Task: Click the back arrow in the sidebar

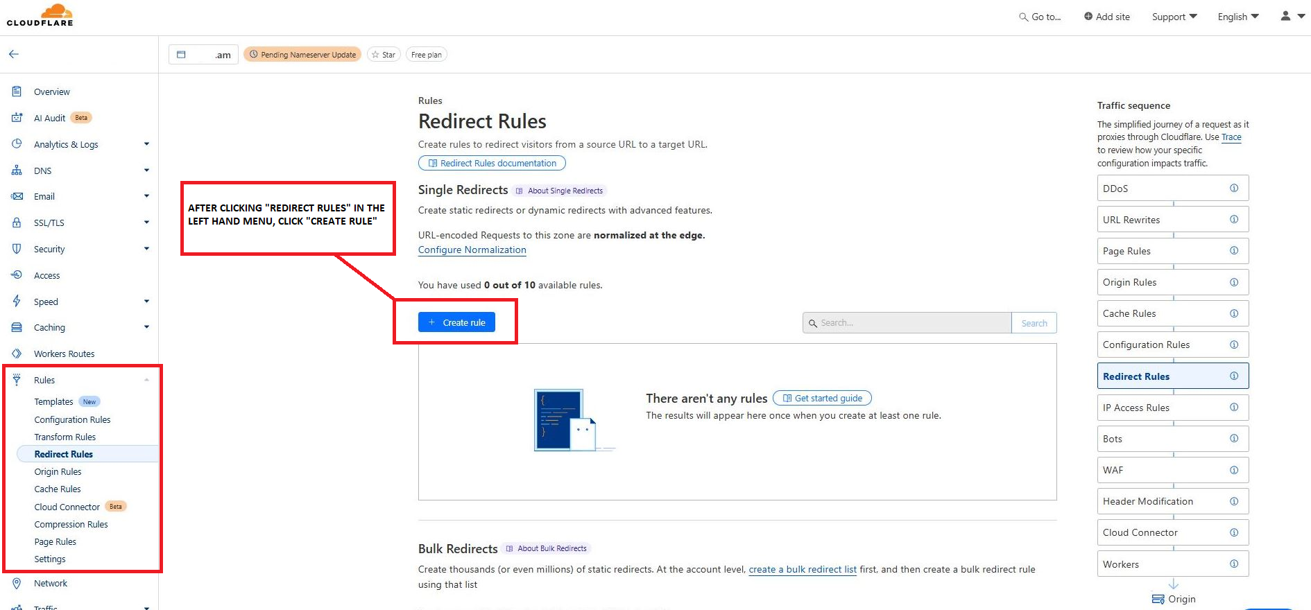Action: (x=14, y=54)
